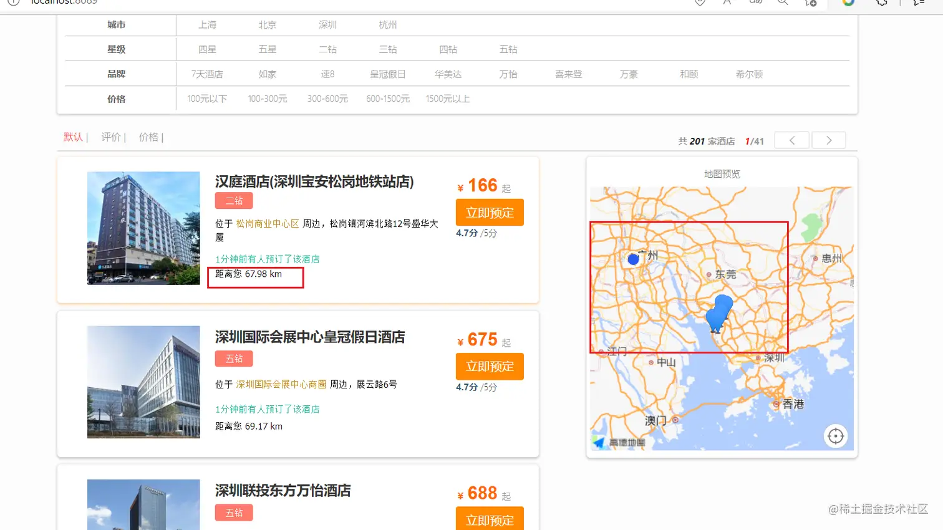943x530 pixels.
Task: Click the 高德地图 logo on map
Action: tap(619, 443)
